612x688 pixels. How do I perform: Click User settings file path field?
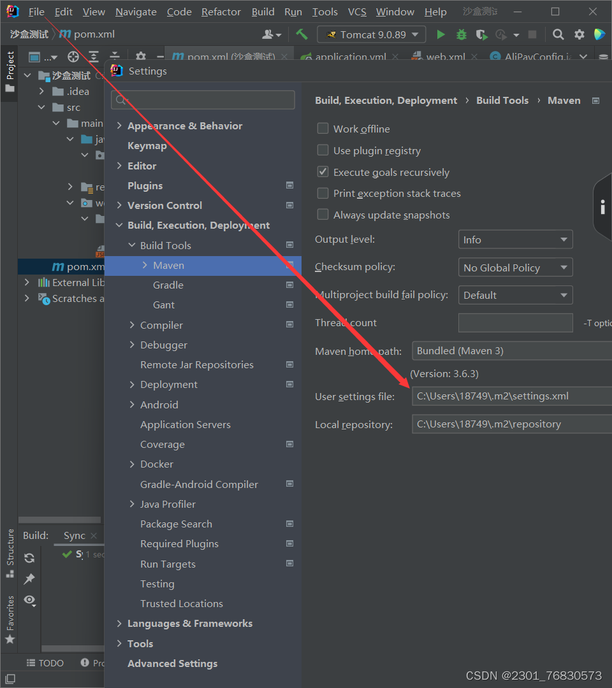click(512, 396)
